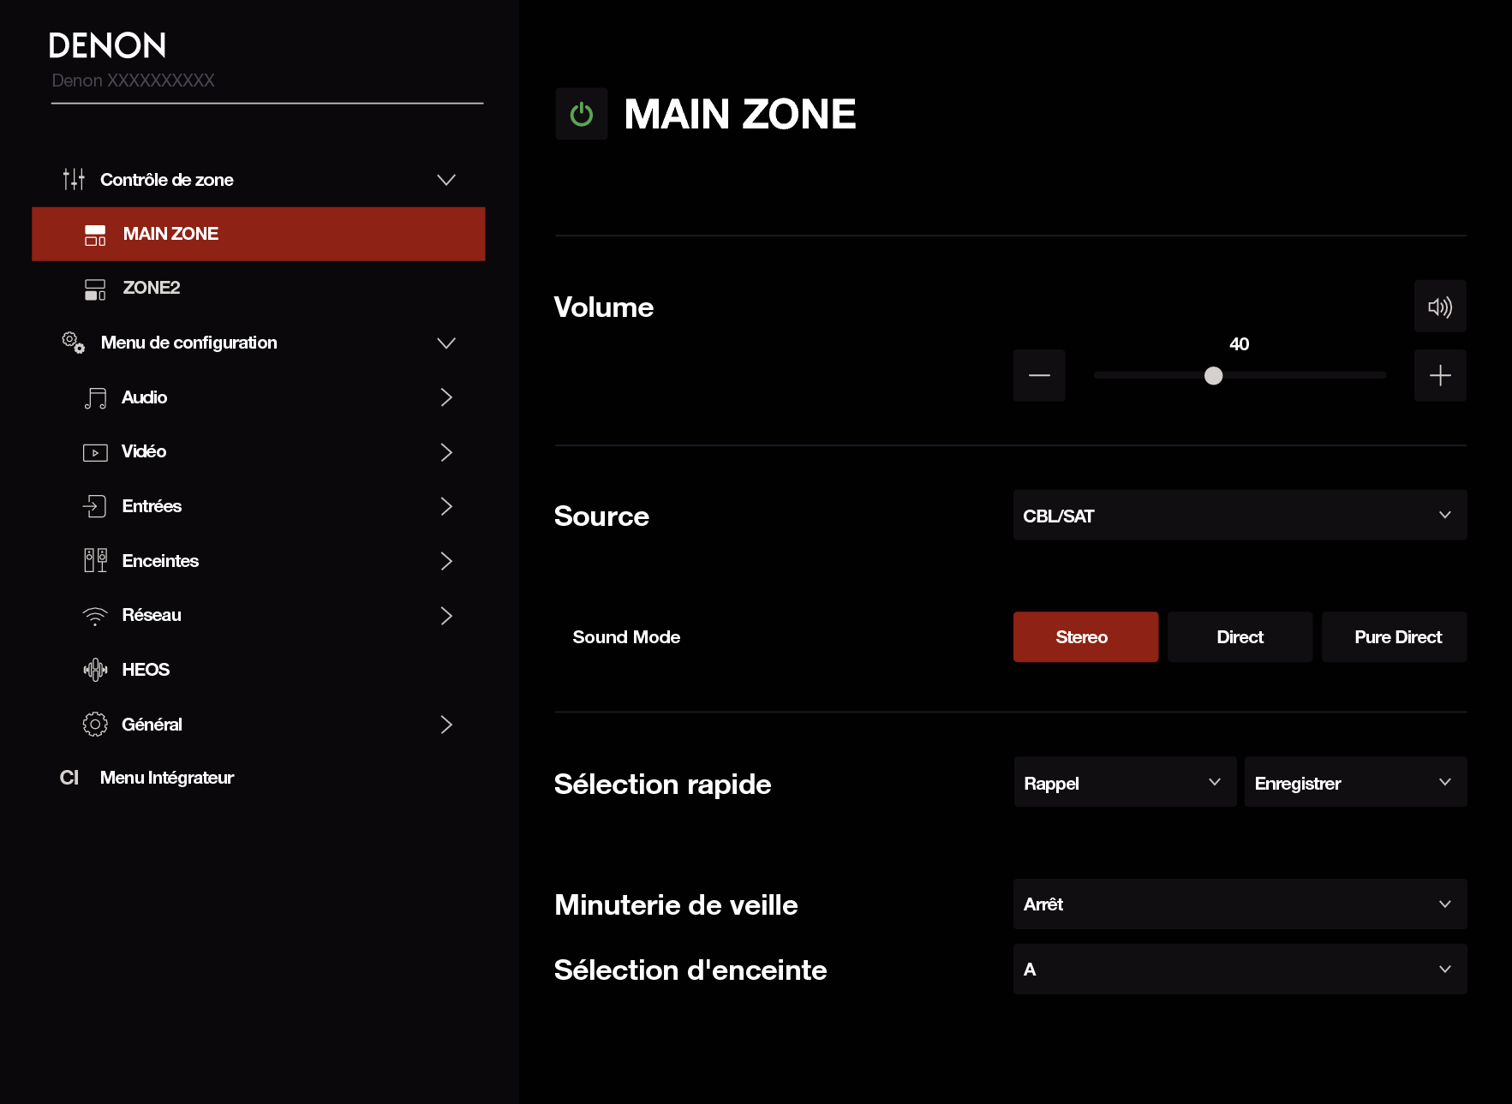Click the volume slider handle
The width and height of the screenshot is (1512, 1104).
pos(1213,376)
